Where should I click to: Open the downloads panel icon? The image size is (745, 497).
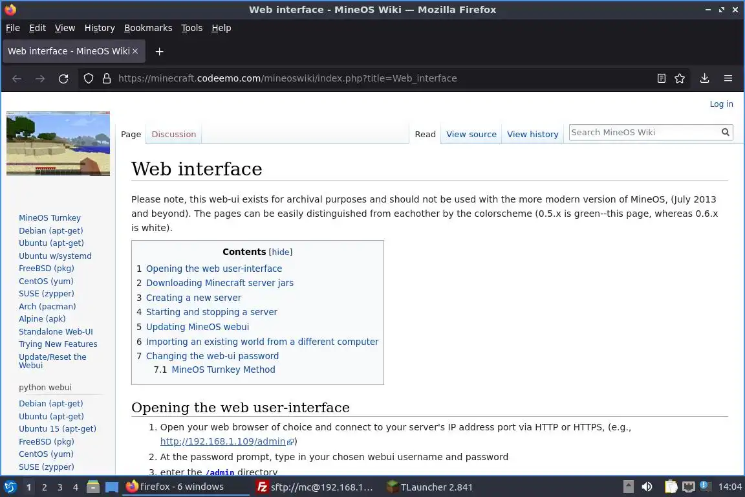705,78
